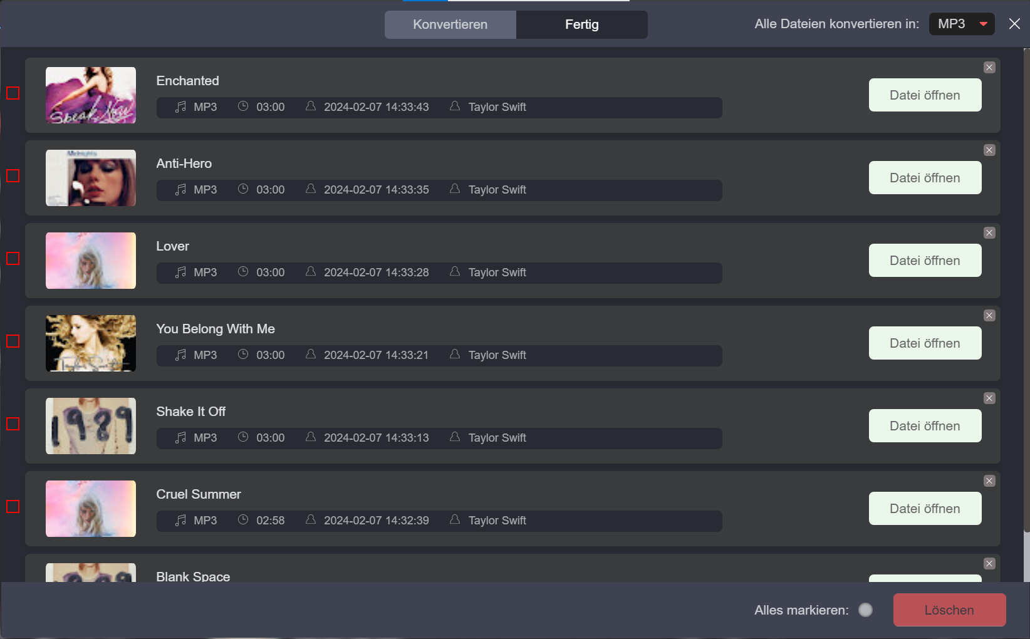The width and height of the screenshot is (1030, 639).
Task: Click the clock icon in Anti-Hero row
Action: pos(243,189)
